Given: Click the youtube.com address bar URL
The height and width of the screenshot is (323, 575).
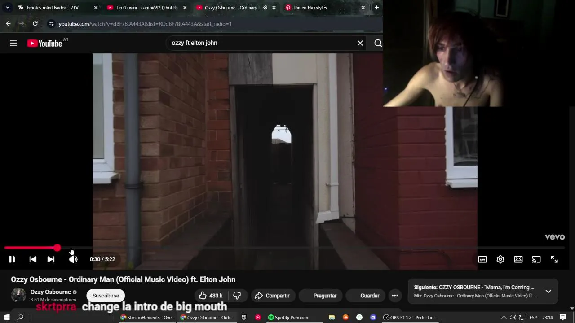Looking at the screenshot, I should (x=145, y=24).
